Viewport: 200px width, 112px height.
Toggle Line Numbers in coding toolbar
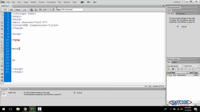pos(2,42)
